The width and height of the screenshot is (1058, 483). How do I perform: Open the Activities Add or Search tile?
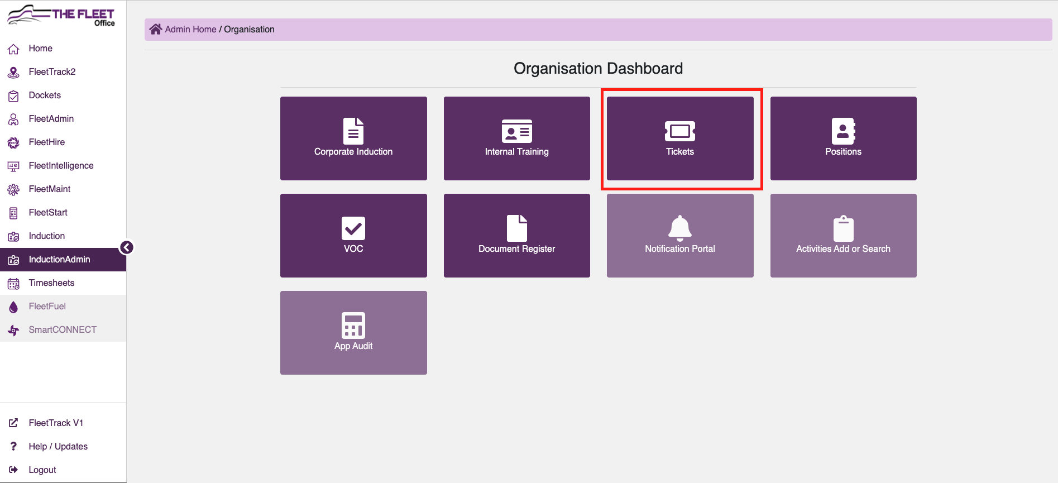844,236
